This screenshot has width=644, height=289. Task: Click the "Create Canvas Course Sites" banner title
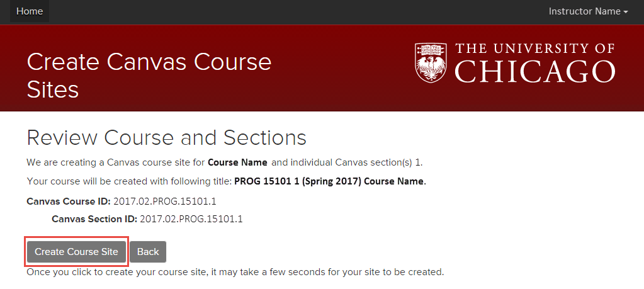[x=149, y=76]
